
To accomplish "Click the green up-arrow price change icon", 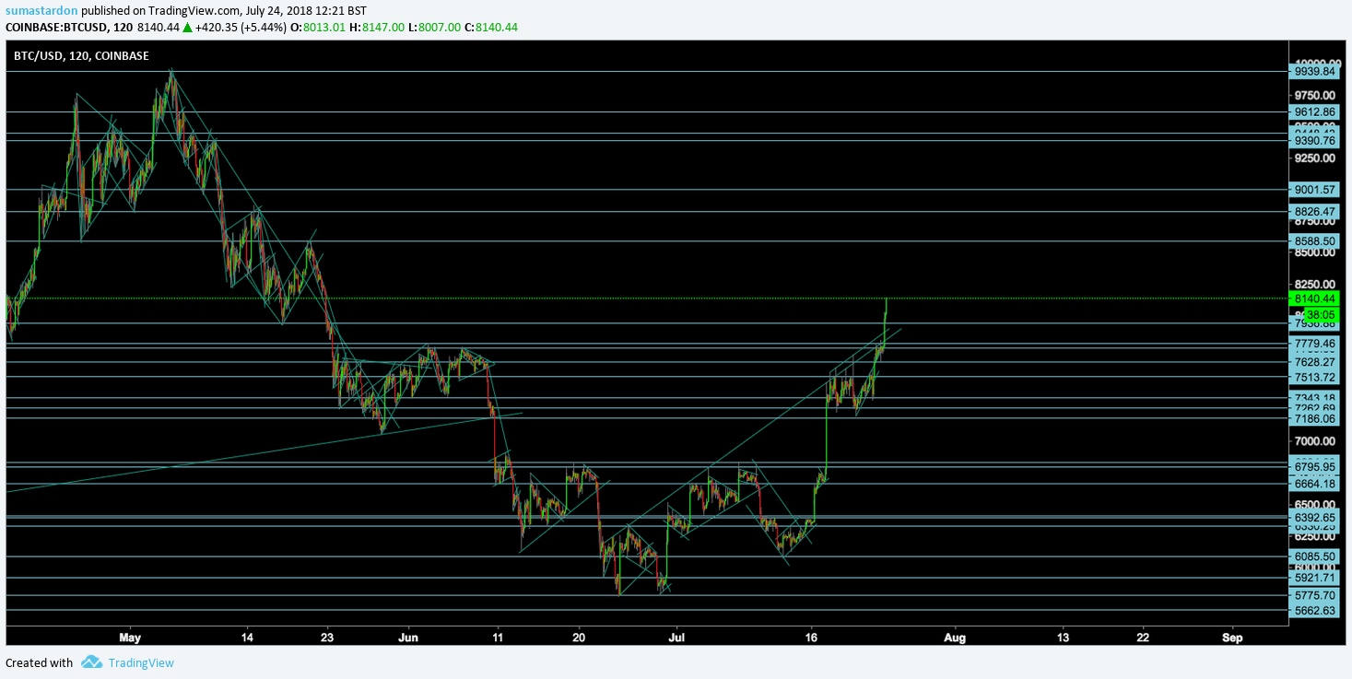I will 187,28.
